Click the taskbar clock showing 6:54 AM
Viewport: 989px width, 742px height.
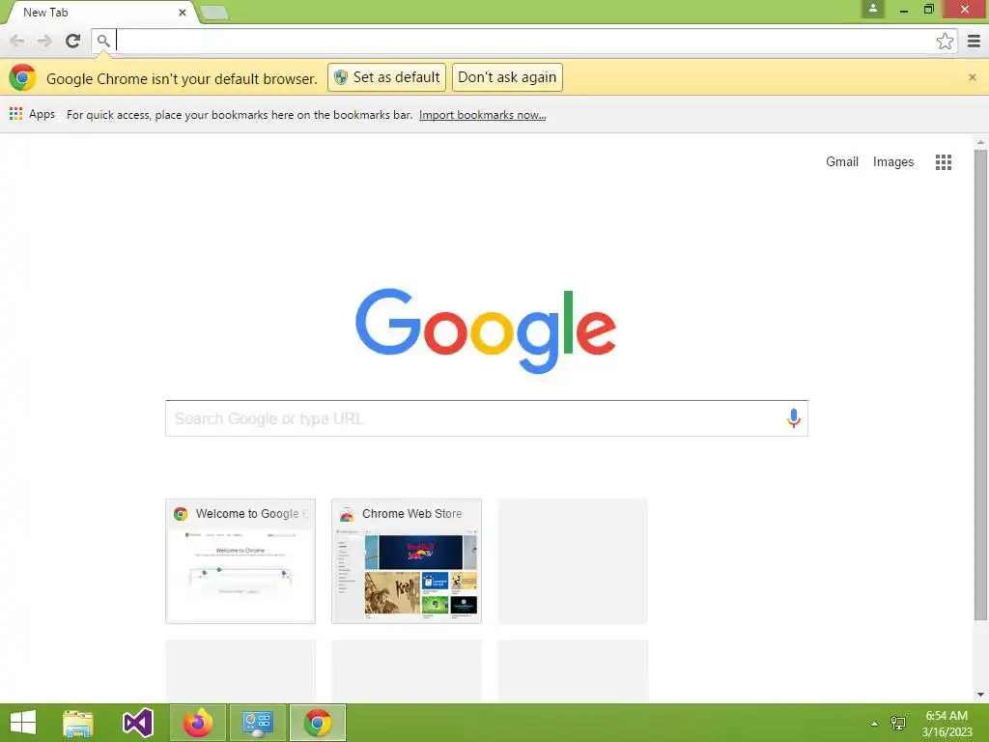coord(947,724)
